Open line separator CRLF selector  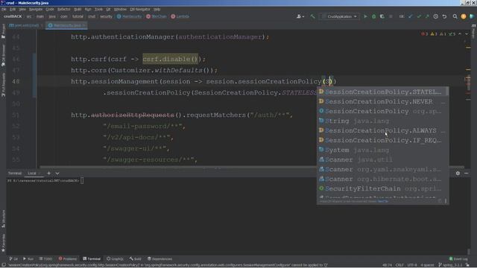pyautogui.click(x=399, y=265)
